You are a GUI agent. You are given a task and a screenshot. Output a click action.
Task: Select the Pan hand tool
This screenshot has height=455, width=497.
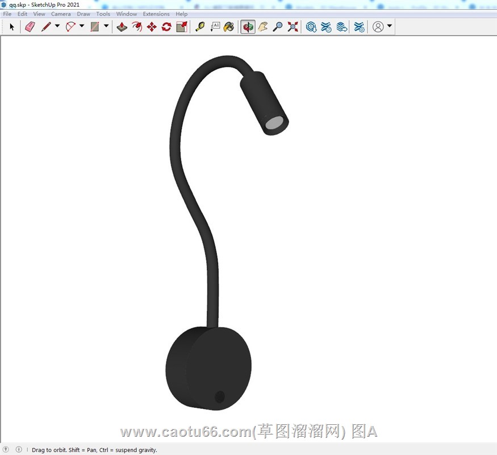pyautogui.click(x=263, y=27)
